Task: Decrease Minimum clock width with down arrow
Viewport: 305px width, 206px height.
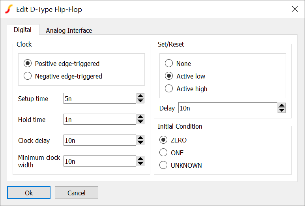Action: tap(140, 164)
